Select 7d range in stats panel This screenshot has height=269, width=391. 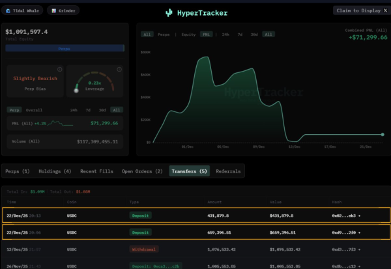click(88, 110)
